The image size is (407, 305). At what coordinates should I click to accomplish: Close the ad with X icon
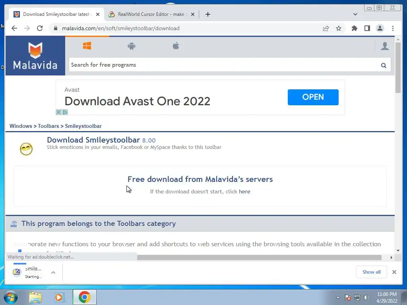(59, 112)
